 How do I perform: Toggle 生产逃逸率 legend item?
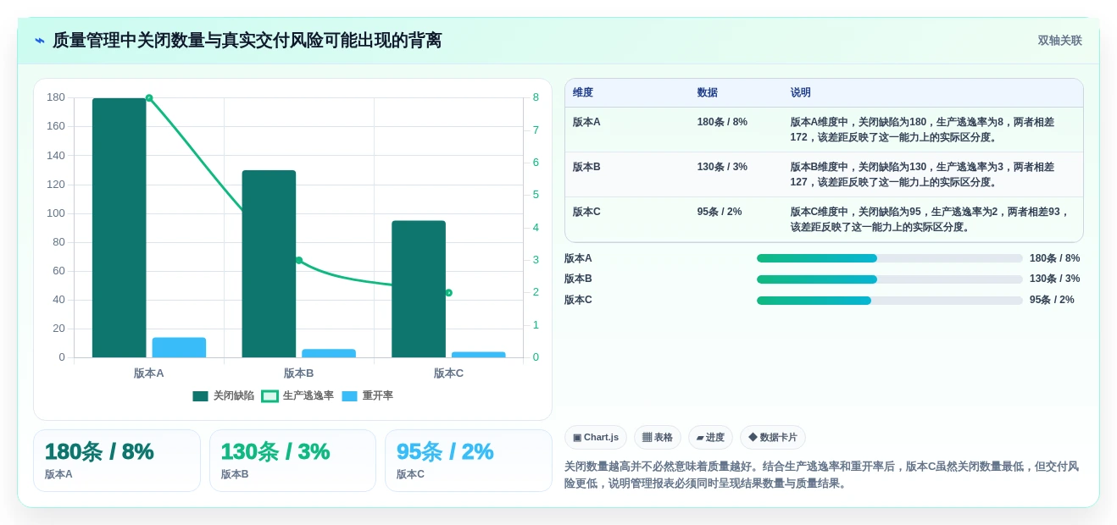(297, 395)
